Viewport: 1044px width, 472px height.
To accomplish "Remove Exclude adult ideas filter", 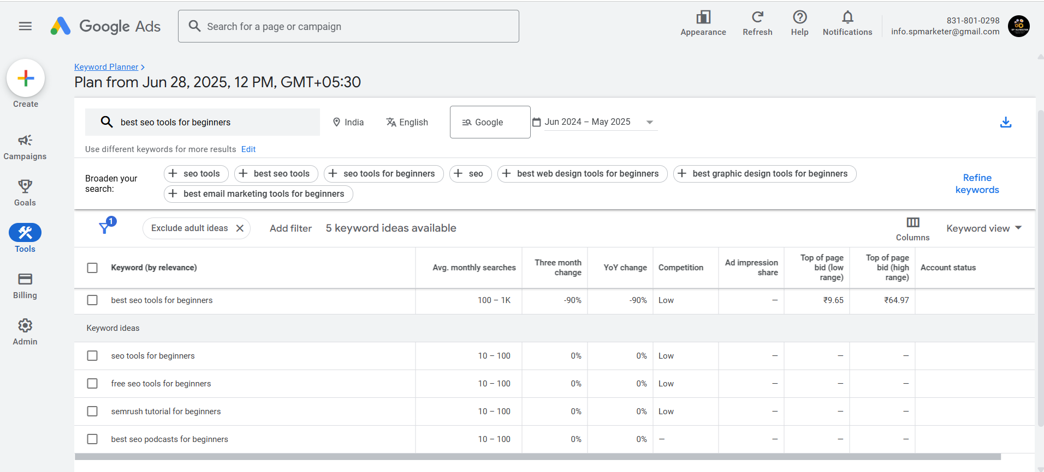I will click(240, 228).
